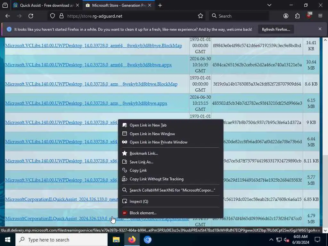Reload the current page
328x246 pixels.
point(31,16)
